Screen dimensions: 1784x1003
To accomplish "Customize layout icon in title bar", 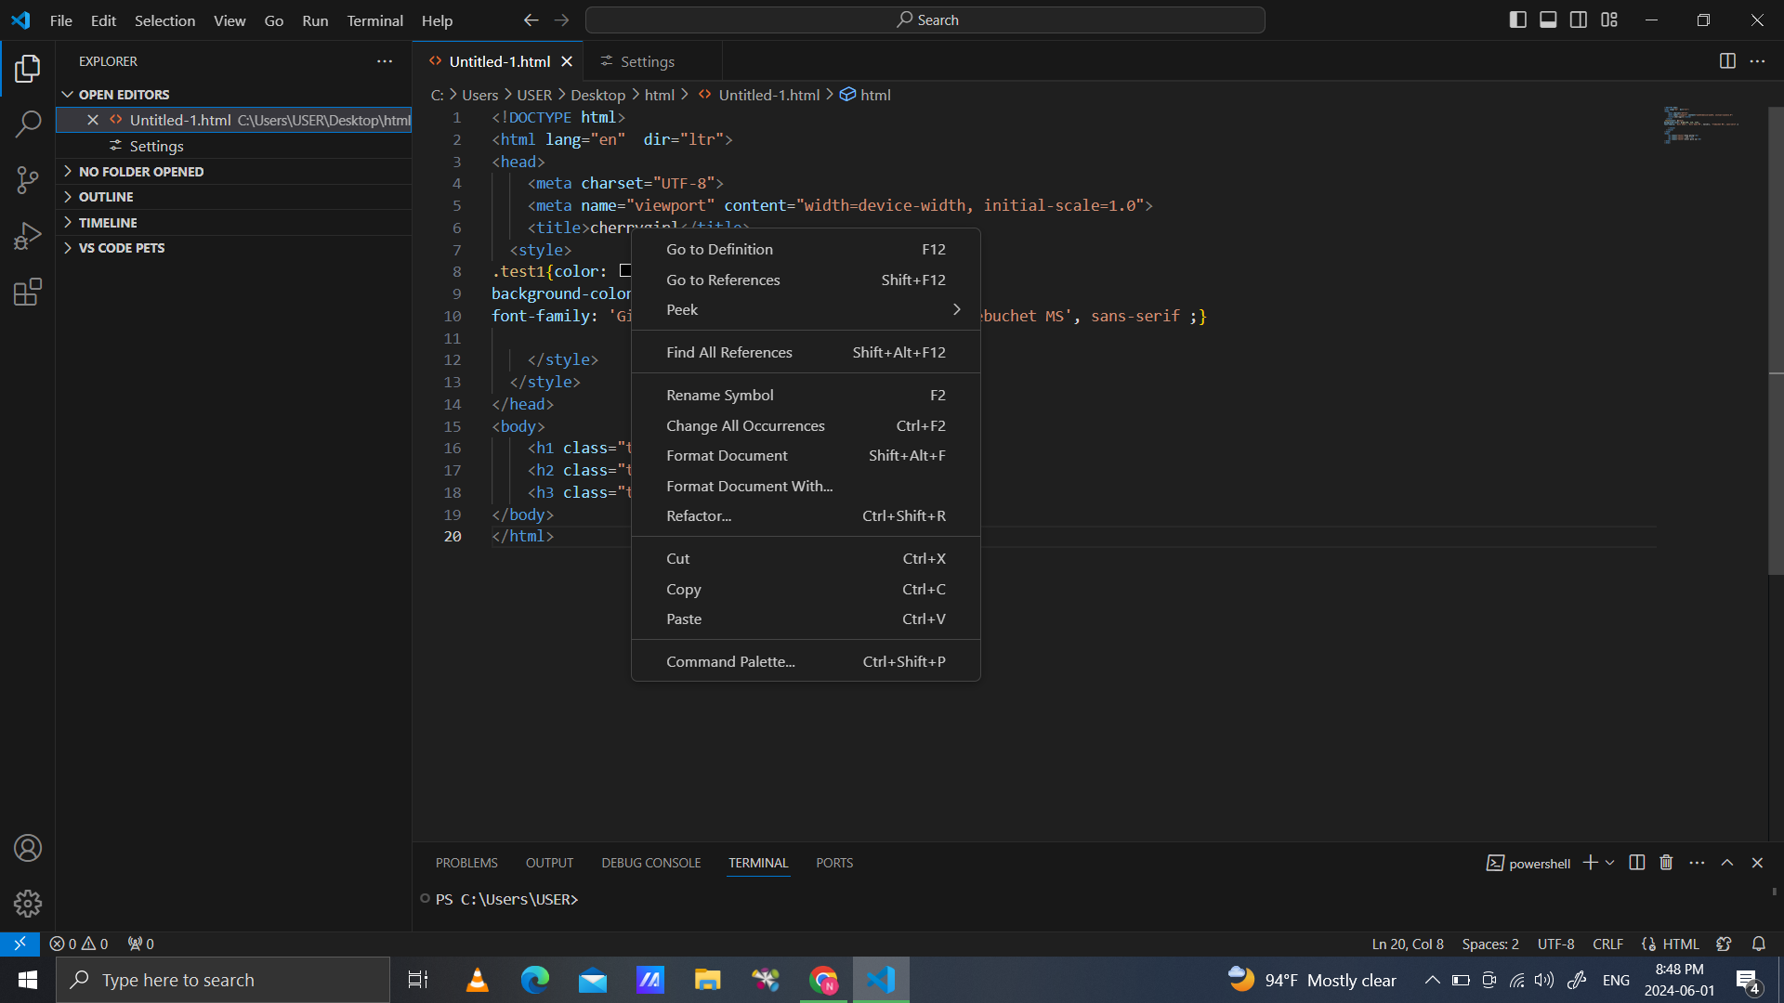I will 1609,20.
